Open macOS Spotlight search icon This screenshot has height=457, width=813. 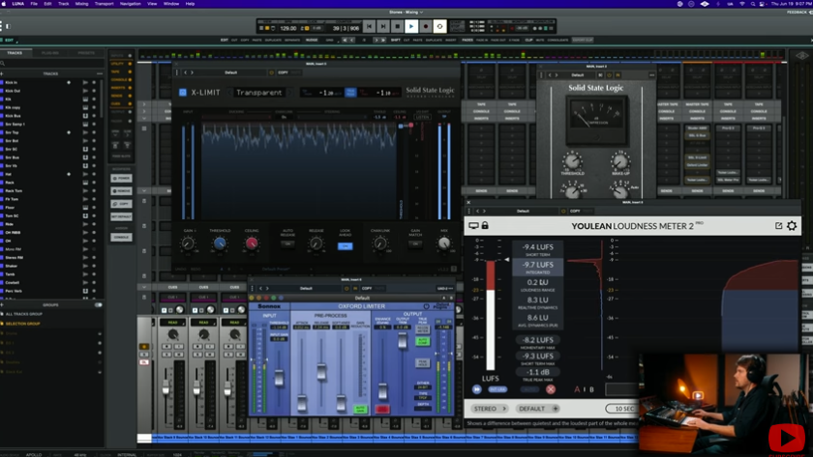click(752, 4)
